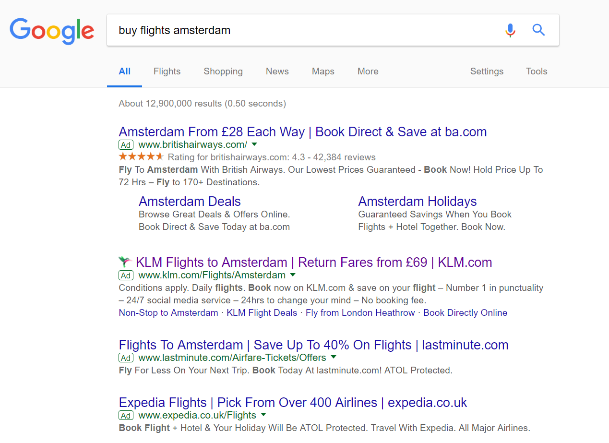609x443 pixels.
Task: Switch to the Flights tab
Action: click(x=167, y=72)
